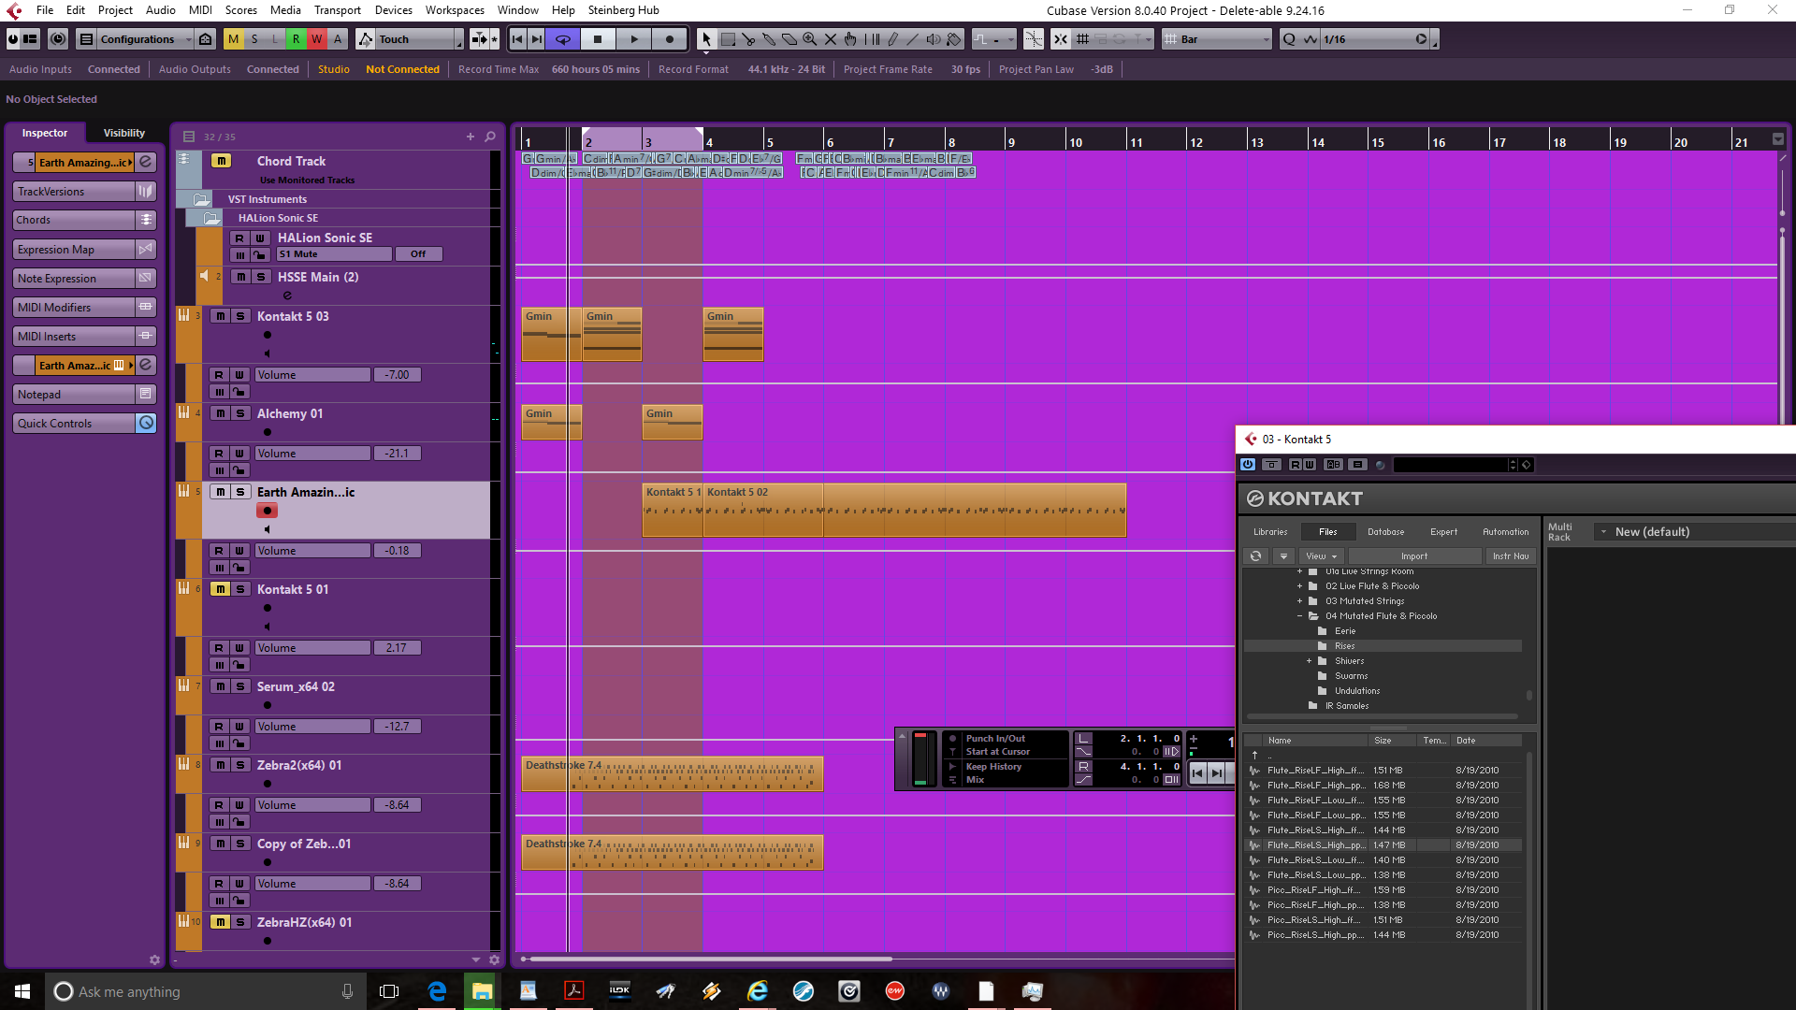
Task: Select the Scissors split tool
Action: 748,39
